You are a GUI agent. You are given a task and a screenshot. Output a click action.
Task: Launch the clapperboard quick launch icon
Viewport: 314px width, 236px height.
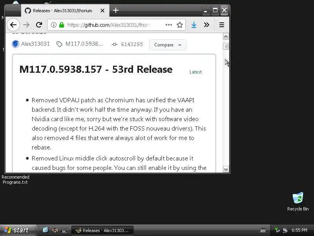tap(64, 230)
